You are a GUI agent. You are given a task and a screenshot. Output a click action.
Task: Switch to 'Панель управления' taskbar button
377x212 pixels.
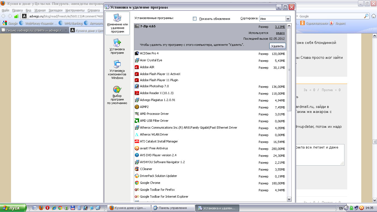[x=173, y=208]
